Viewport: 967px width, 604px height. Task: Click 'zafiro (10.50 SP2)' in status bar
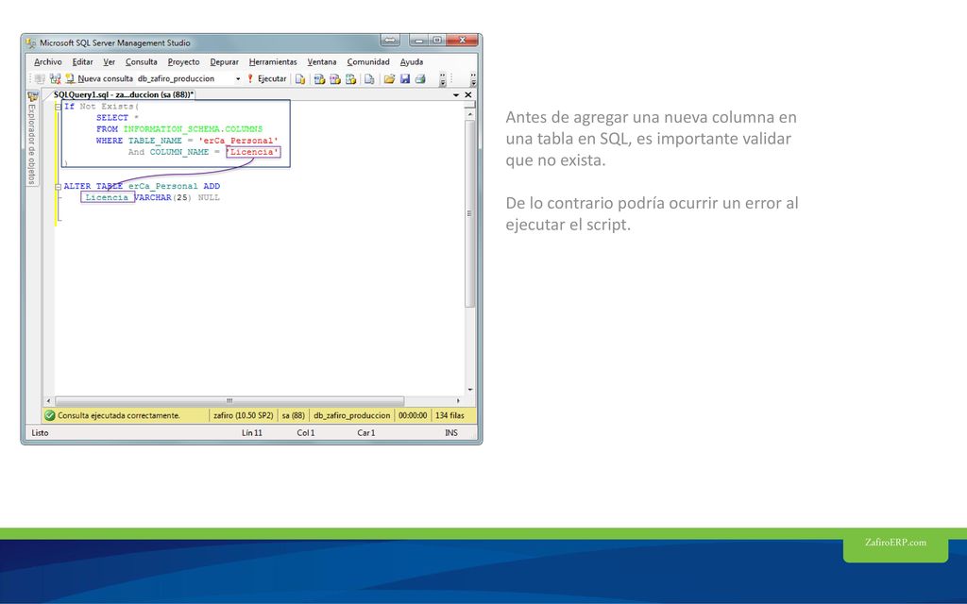(x=243, y=415)
